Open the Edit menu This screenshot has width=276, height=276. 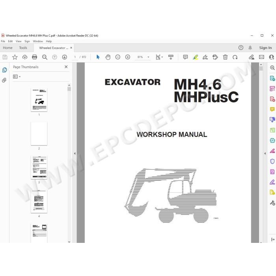tap(10, 41)
